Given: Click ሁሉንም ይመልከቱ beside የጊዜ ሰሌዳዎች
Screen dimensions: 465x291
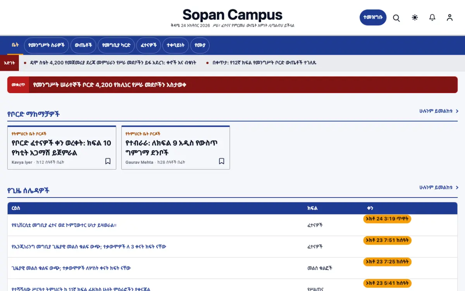Looking at the screenshot, I should click(x=439, y=187).
